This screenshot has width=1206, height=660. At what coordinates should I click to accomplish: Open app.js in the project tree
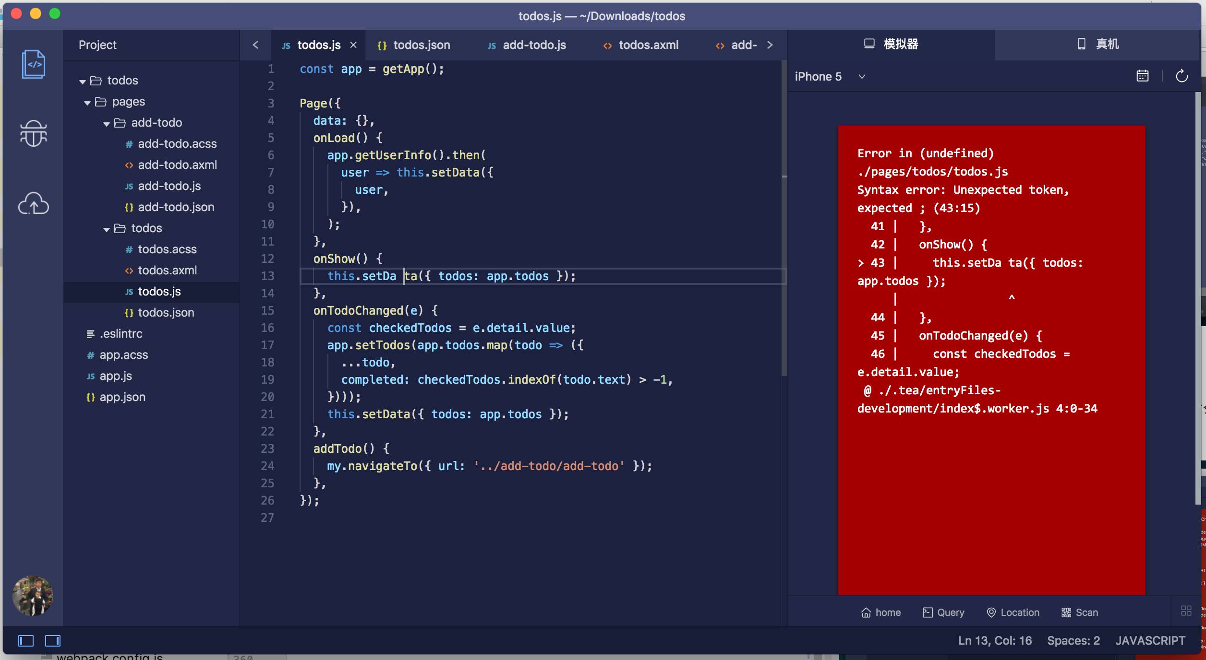116,376
